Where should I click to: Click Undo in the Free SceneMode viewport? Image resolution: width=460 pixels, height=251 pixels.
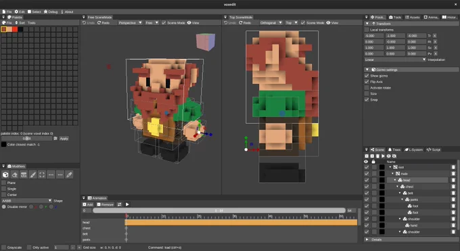[x=89, y=22]
